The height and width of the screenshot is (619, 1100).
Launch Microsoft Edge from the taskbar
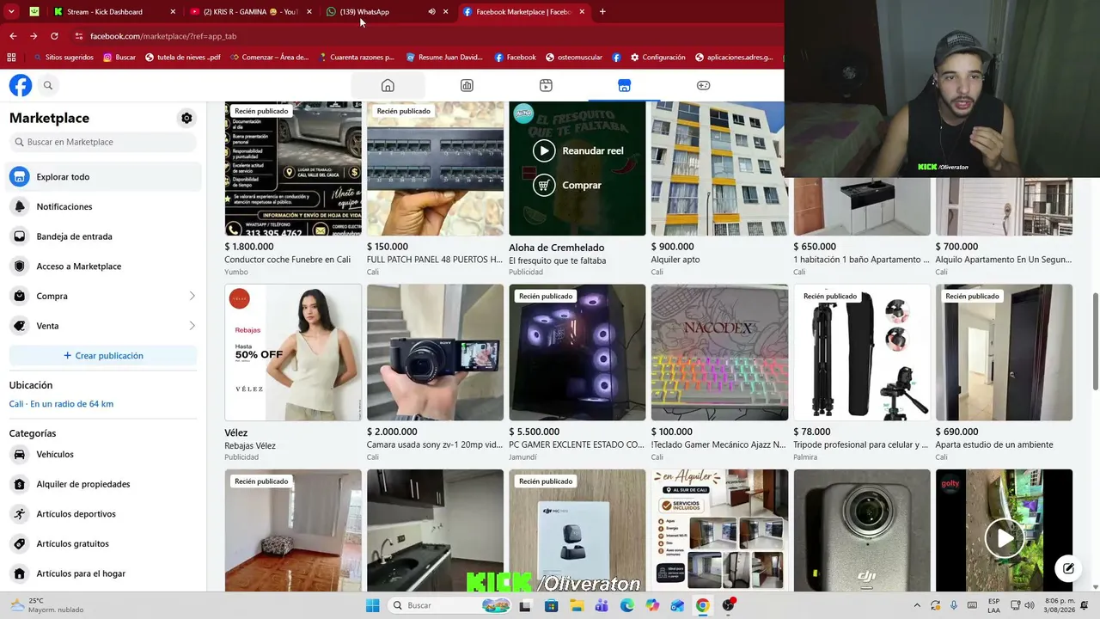pos(626,605)
